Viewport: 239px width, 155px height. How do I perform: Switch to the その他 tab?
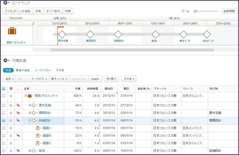[x=60, y=70]
